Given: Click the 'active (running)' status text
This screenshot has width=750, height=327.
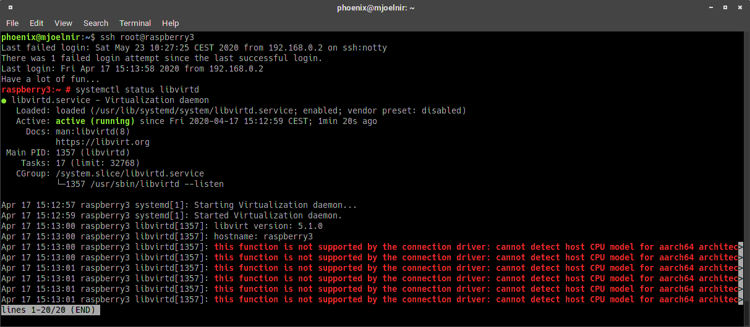Looking at the screenshot, I should point(100,121).
